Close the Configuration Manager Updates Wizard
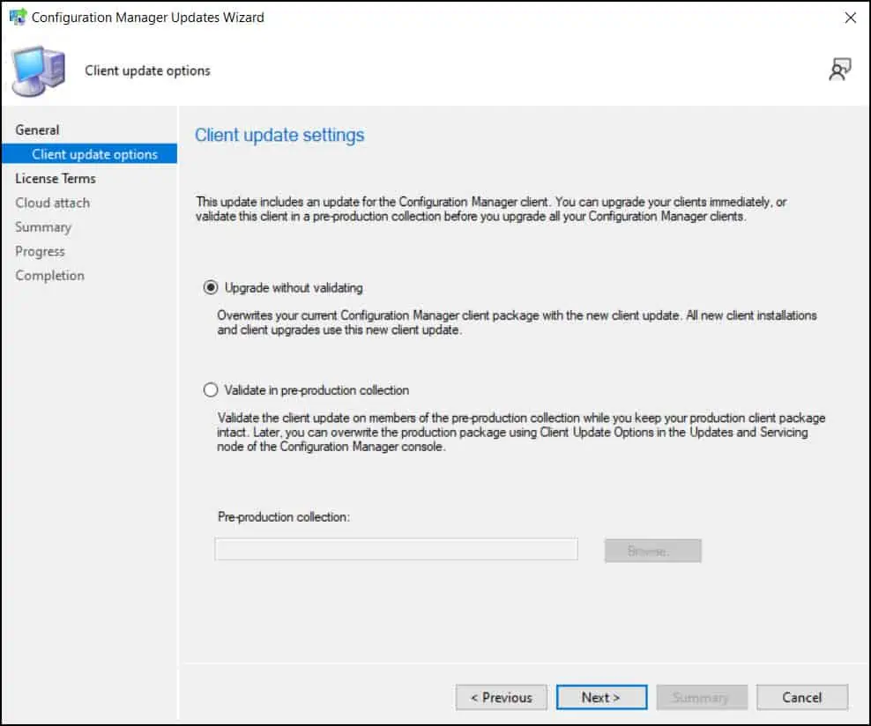The width and height of the screenshot is (871, 726). tap(851, 18)
